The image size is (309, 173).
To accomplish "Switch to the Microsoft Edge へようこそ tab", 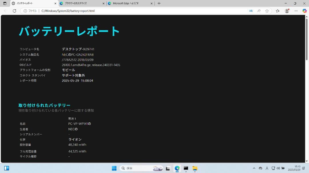I will tap(130, 3).
